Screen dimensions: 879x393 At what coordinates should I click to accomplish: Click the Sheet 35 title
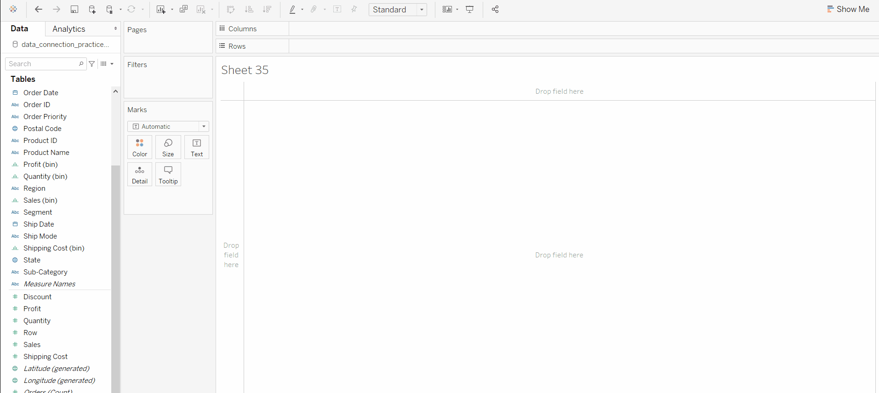(245, 70)
